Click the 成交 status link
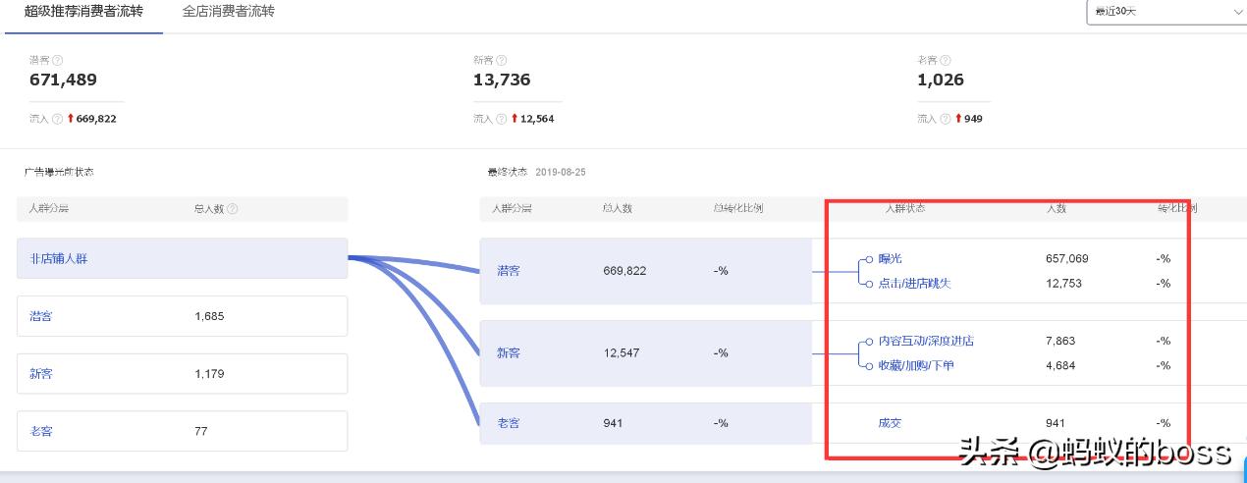The image size is (1247, 483). click(890, 423)
